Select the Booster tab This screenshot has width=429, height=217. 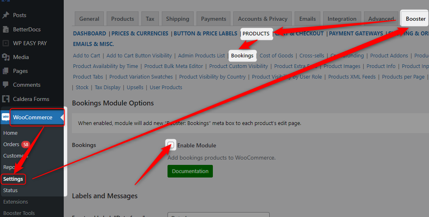coord(416,19)
